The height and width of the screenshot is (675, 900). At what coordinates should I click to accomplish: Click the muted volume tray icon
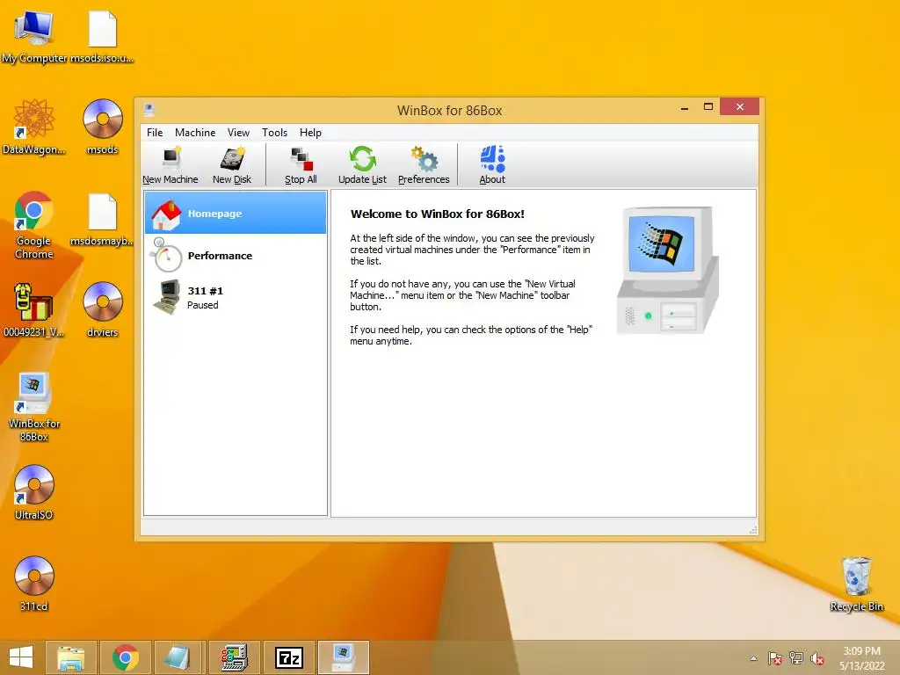click(x=817, y=658)
